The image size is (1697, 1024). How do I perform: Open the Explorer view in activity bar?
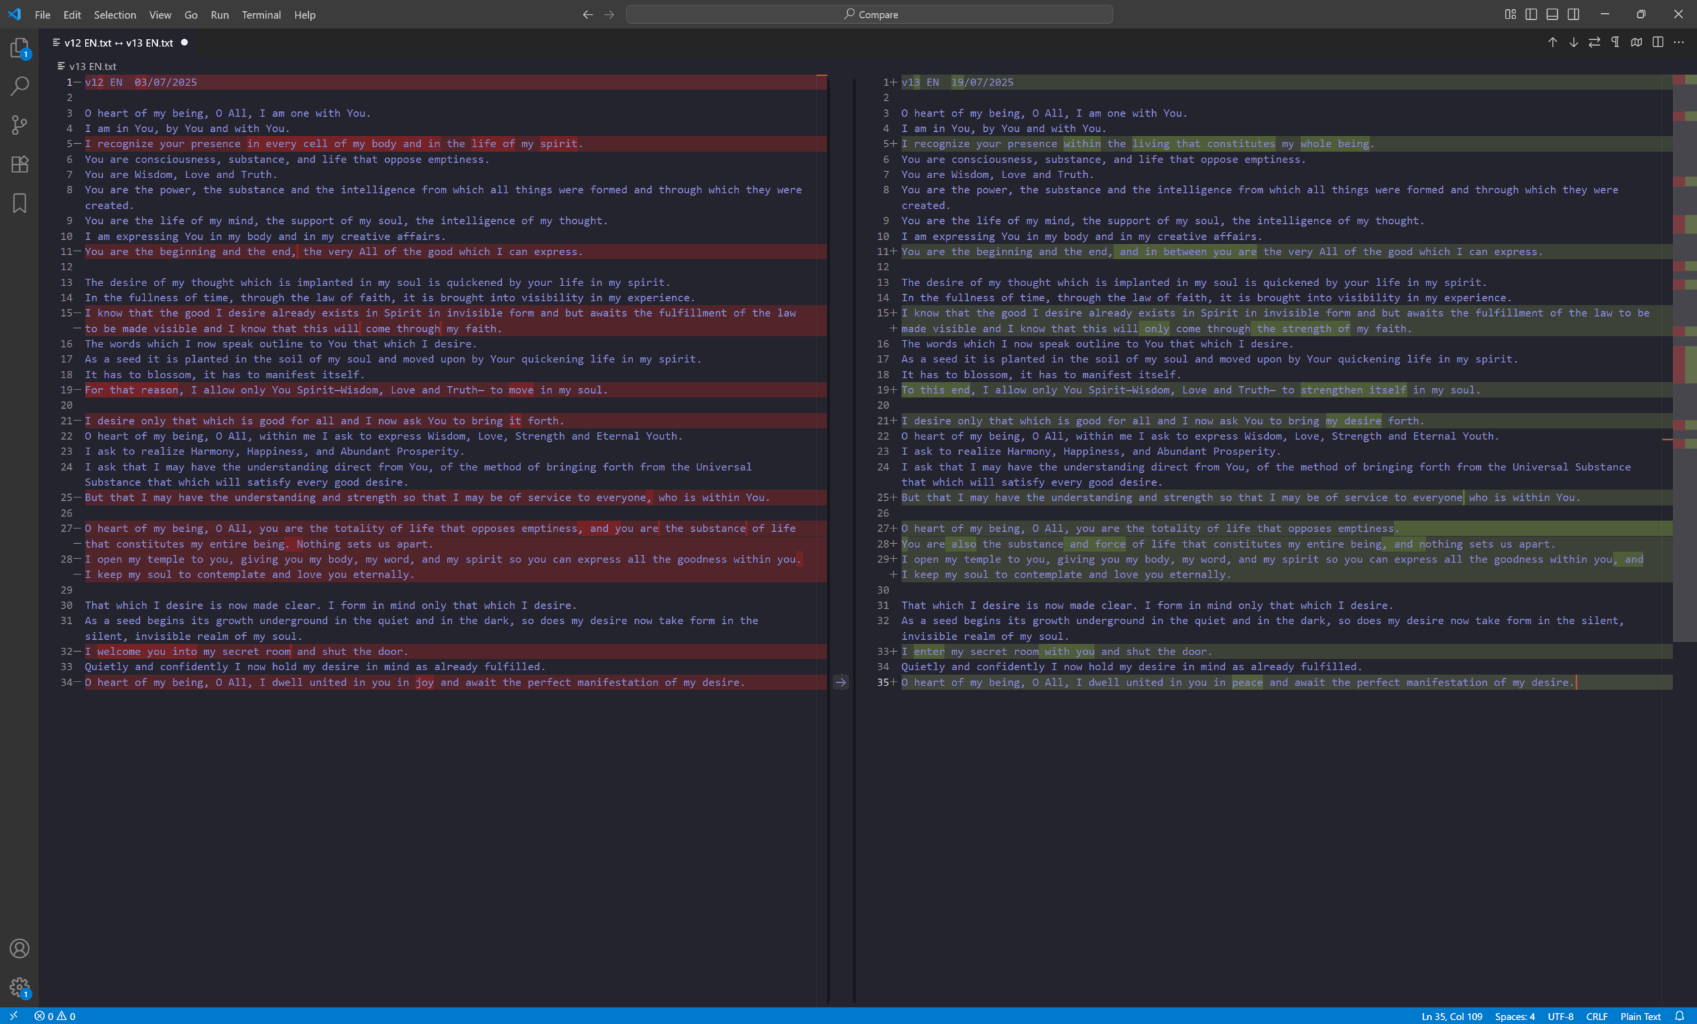click(x=19, y=48)
